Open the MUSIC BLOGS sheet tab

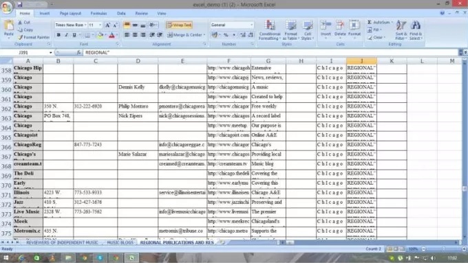[x=120, y=242]
